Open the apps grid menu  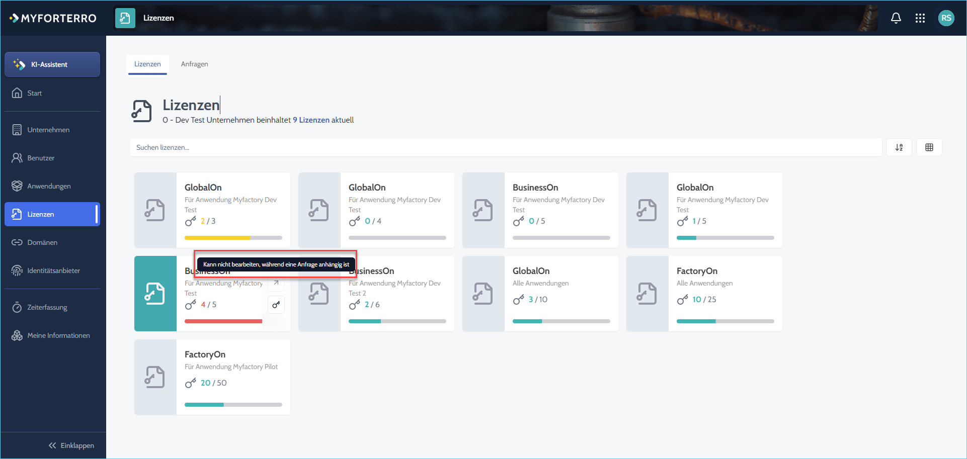point(920,18)
